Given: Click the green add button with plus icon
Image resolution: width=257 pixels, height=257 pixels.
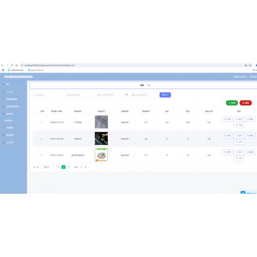Looking at the screenshot, I should tap(232, 103).
